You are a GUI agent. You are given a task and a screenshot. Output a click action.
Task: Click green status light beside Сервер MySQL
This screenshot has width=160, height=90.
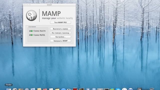tap(32, 35)
